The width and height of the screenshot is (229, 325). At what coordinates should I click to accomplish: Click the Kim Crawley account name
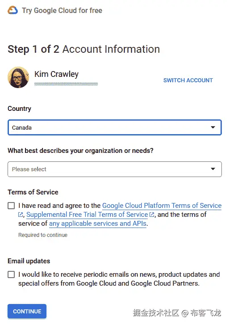[57, 74]
